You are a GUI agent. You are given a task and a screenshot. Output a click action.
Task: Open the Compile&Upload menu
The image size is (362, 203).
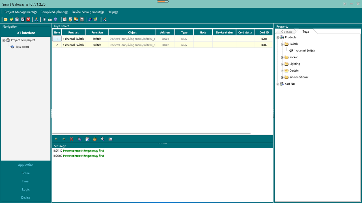(x=54, y=12)
